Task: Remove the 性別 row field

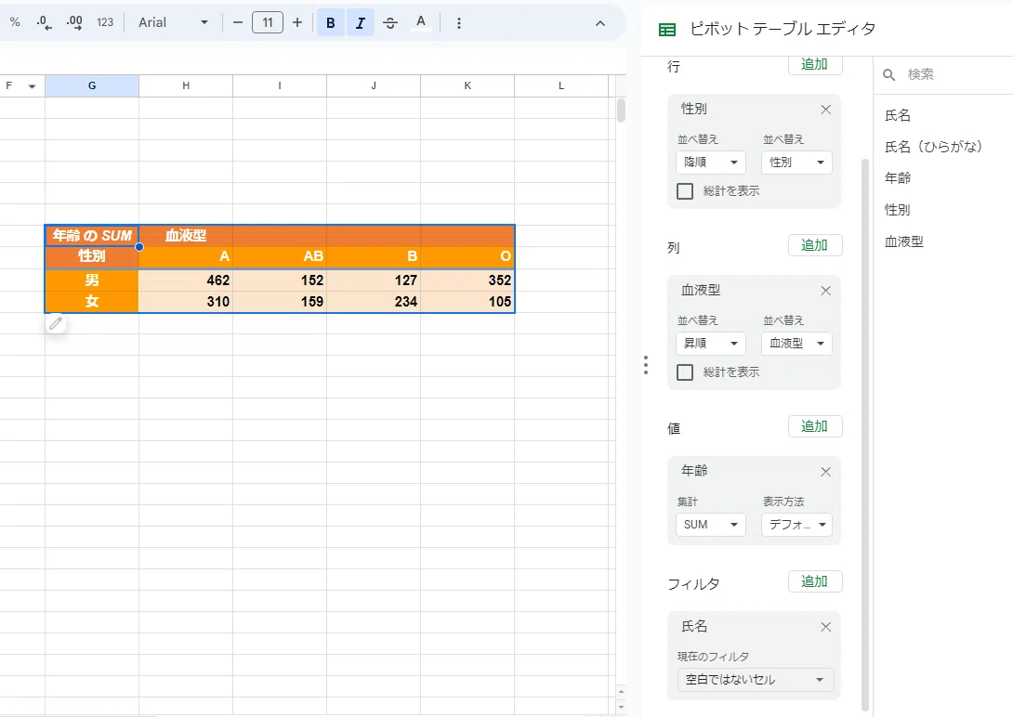Action: (x=825, y=110)
